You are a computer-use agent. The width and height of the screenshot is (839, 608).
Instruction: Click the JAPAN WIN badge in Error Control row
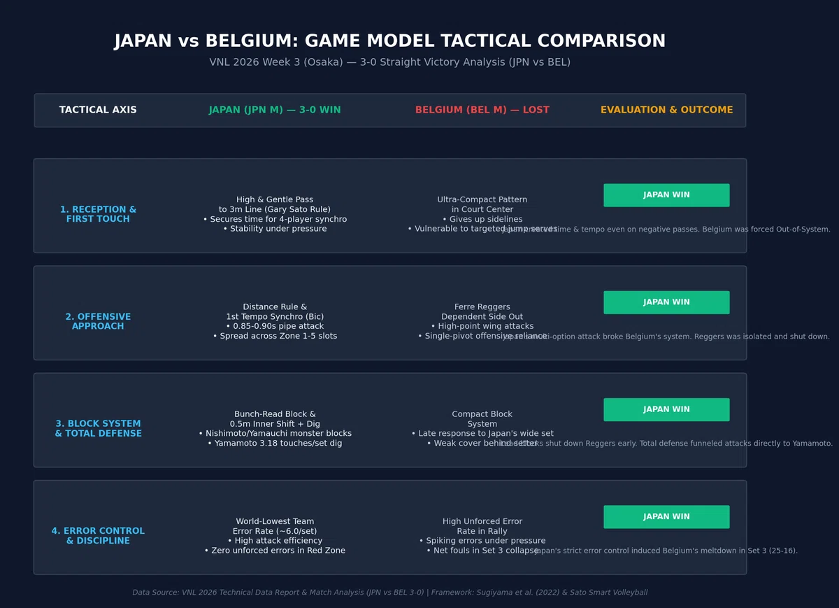pos(666,516)
